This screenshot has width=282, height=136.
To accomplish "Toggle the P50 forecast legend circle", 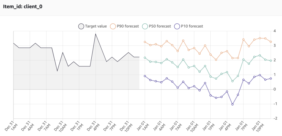I will [x=145, y=26].
